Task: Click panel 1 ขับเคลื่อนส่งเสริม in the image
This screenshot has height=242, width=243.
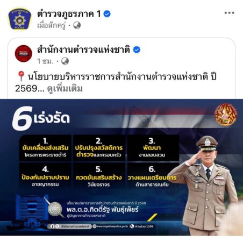Action: pyautogui.click(x=45, y=148)
